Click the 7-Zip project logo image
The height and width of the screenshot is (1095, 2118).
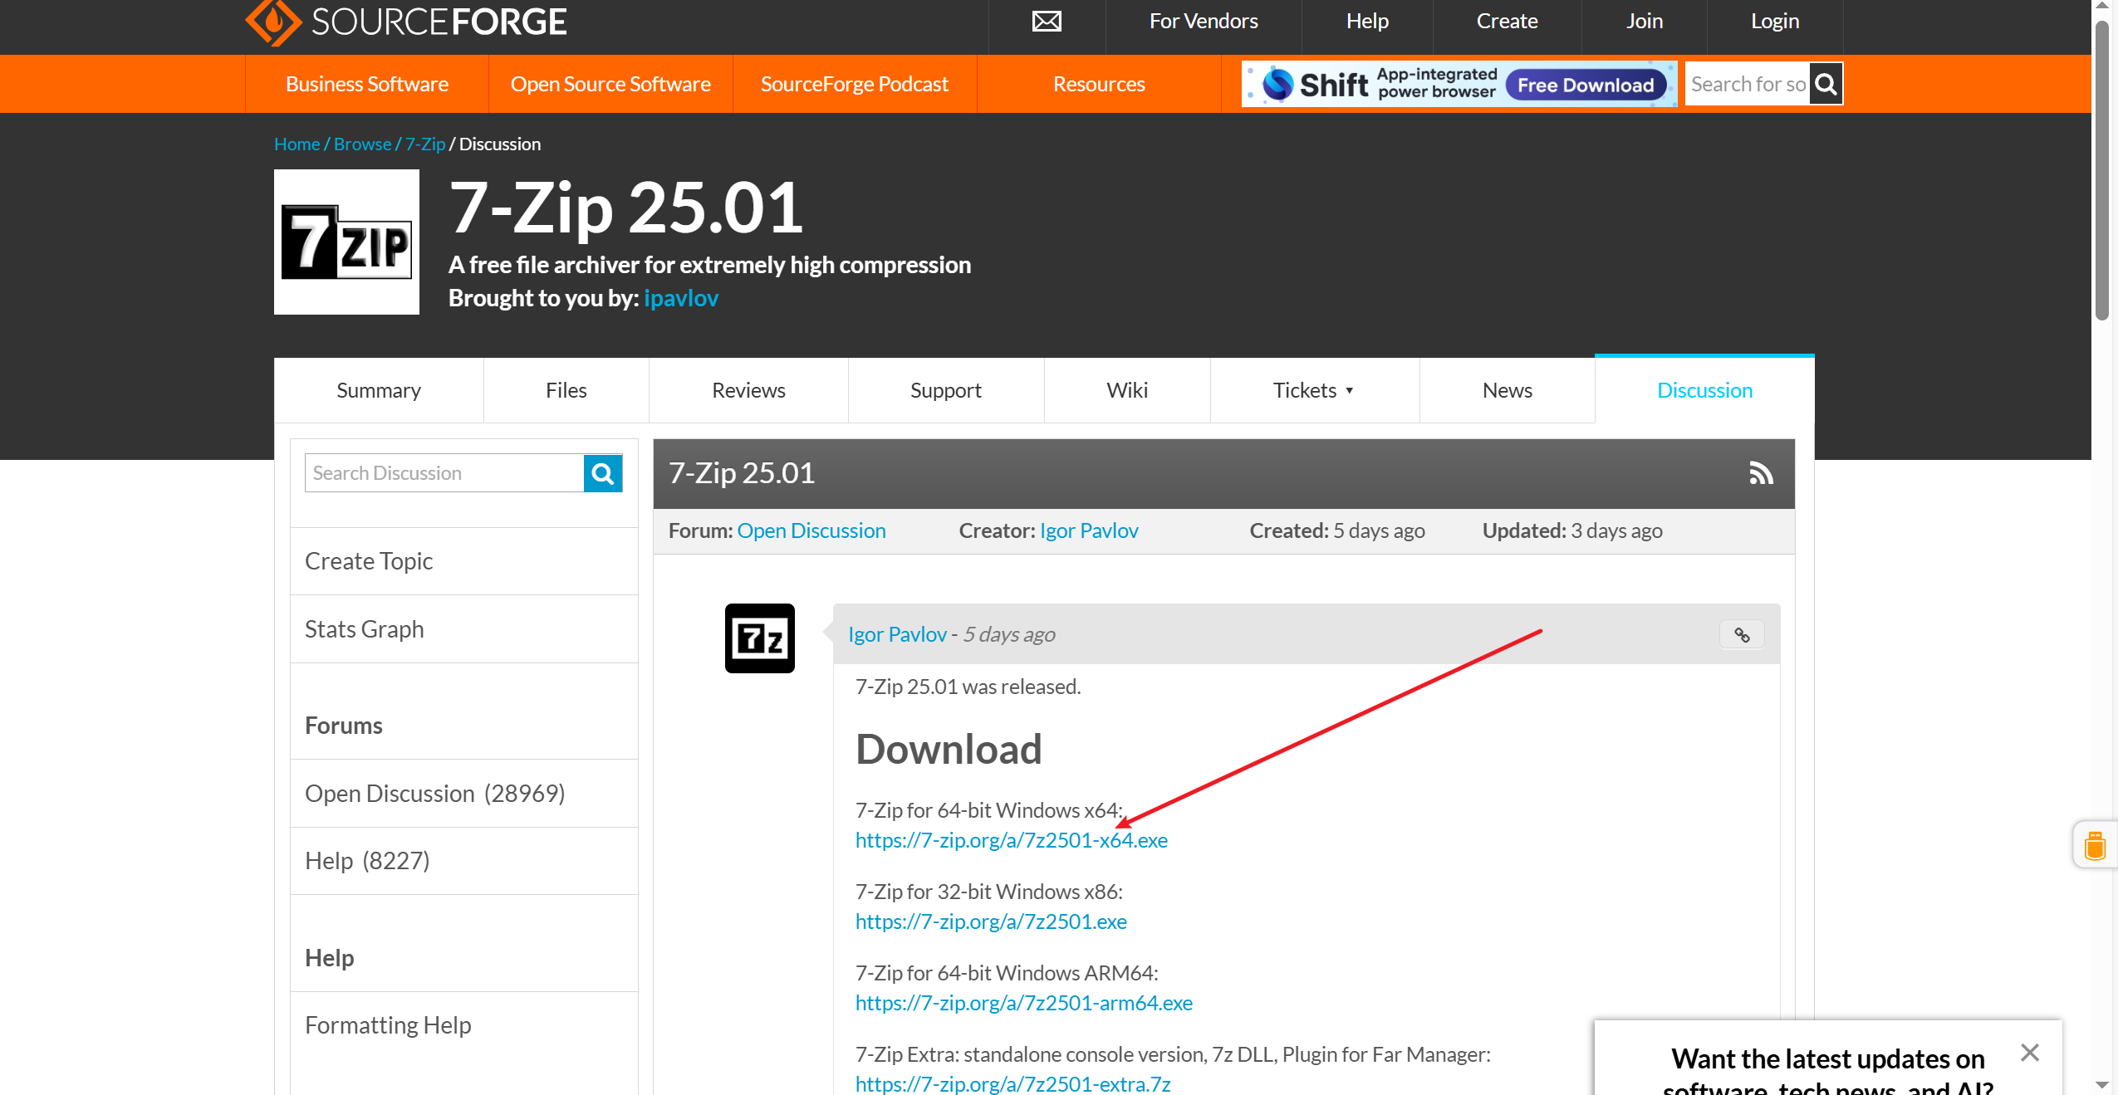(x=346, y=242)
